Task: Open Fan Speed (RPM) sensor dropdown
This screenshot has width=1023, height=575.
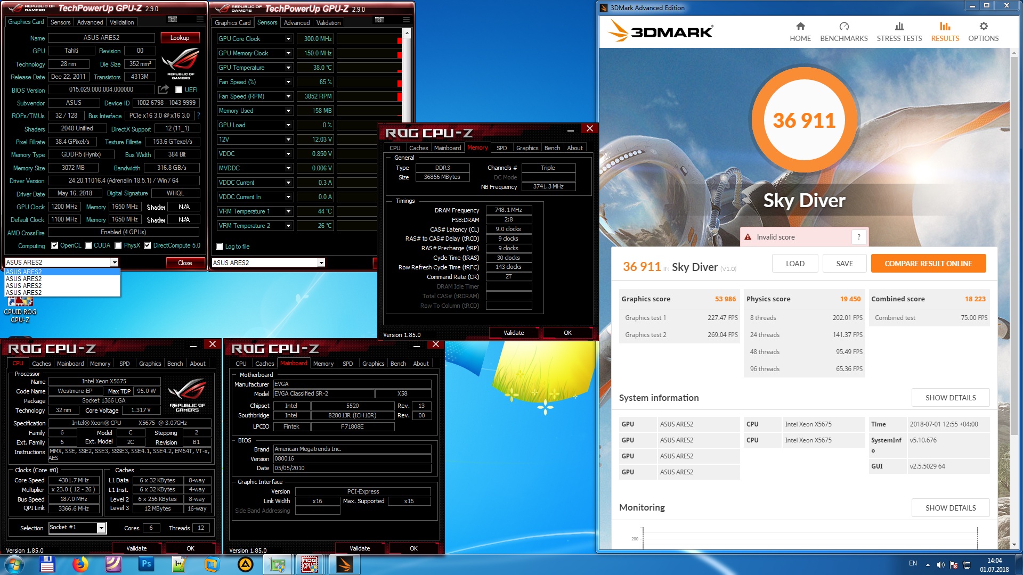Action: click(x=288, y=96)
